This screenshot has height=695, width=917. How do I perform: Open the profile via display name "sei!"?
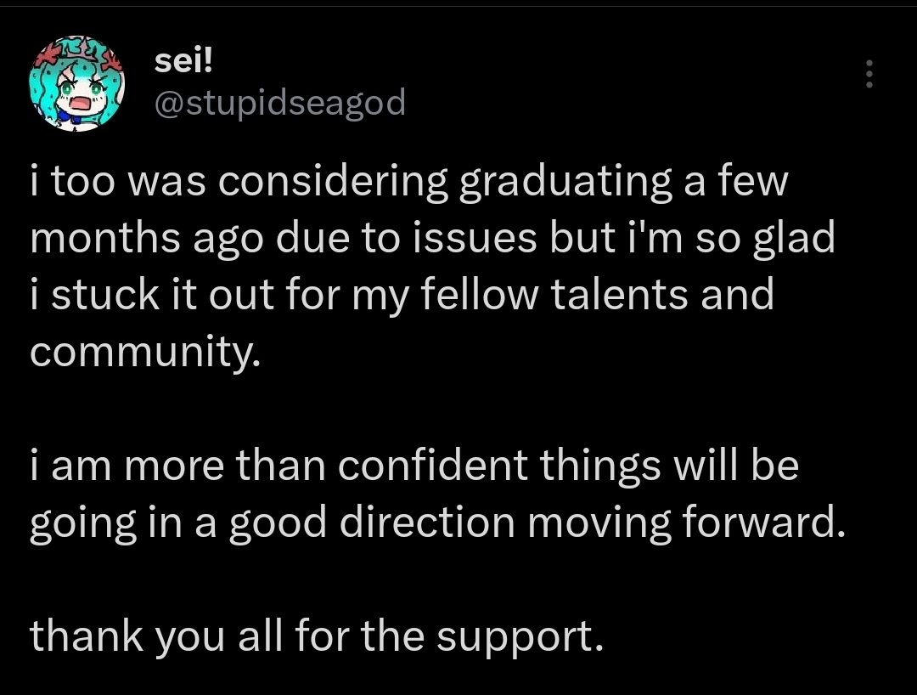coord(178,63)
